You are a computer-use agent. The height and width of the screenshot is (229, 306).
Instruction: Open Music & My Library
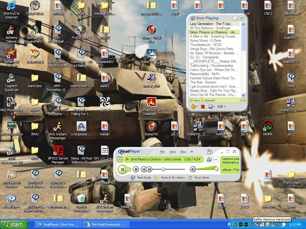point(170,178)
